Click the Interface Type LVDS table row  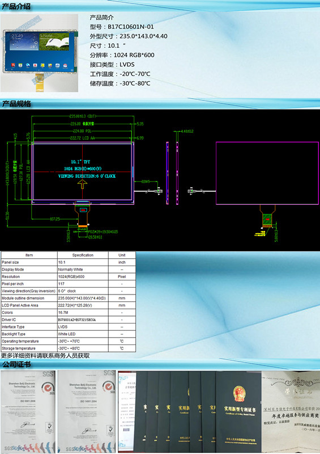pyautogui.click(x=68, y=327)
